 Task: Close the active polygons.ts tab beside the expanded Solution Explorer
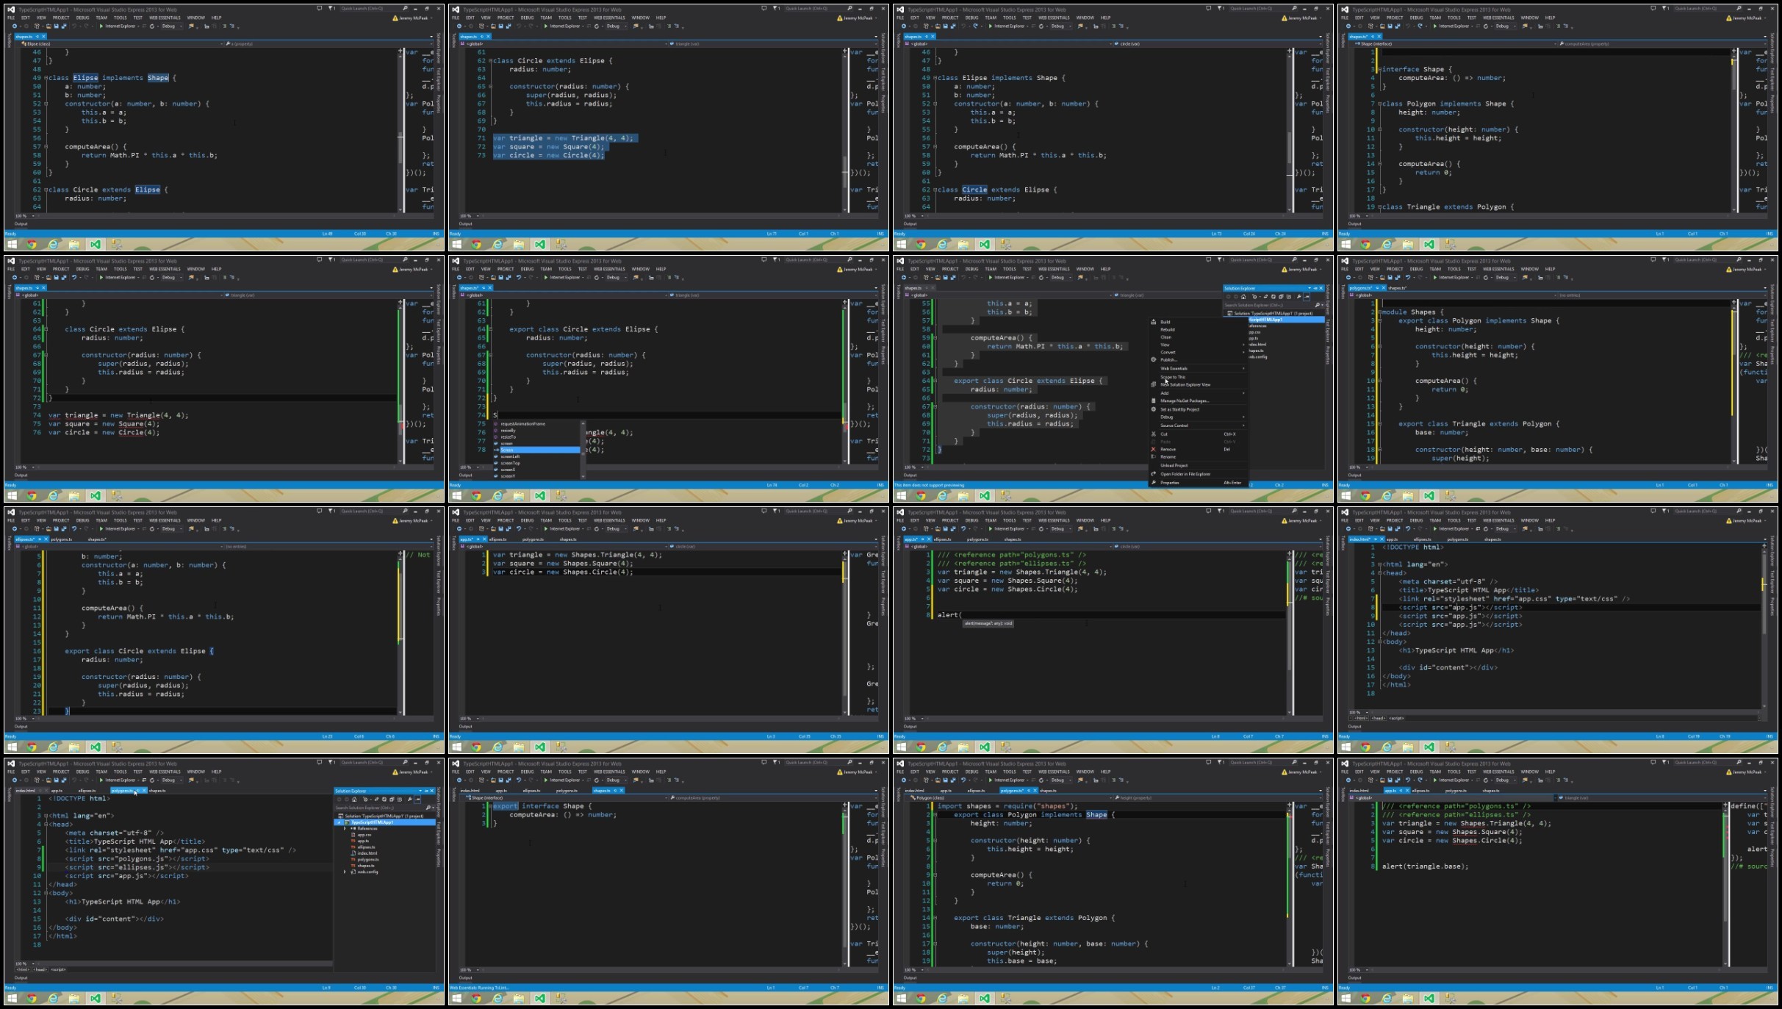pos(144,791)
